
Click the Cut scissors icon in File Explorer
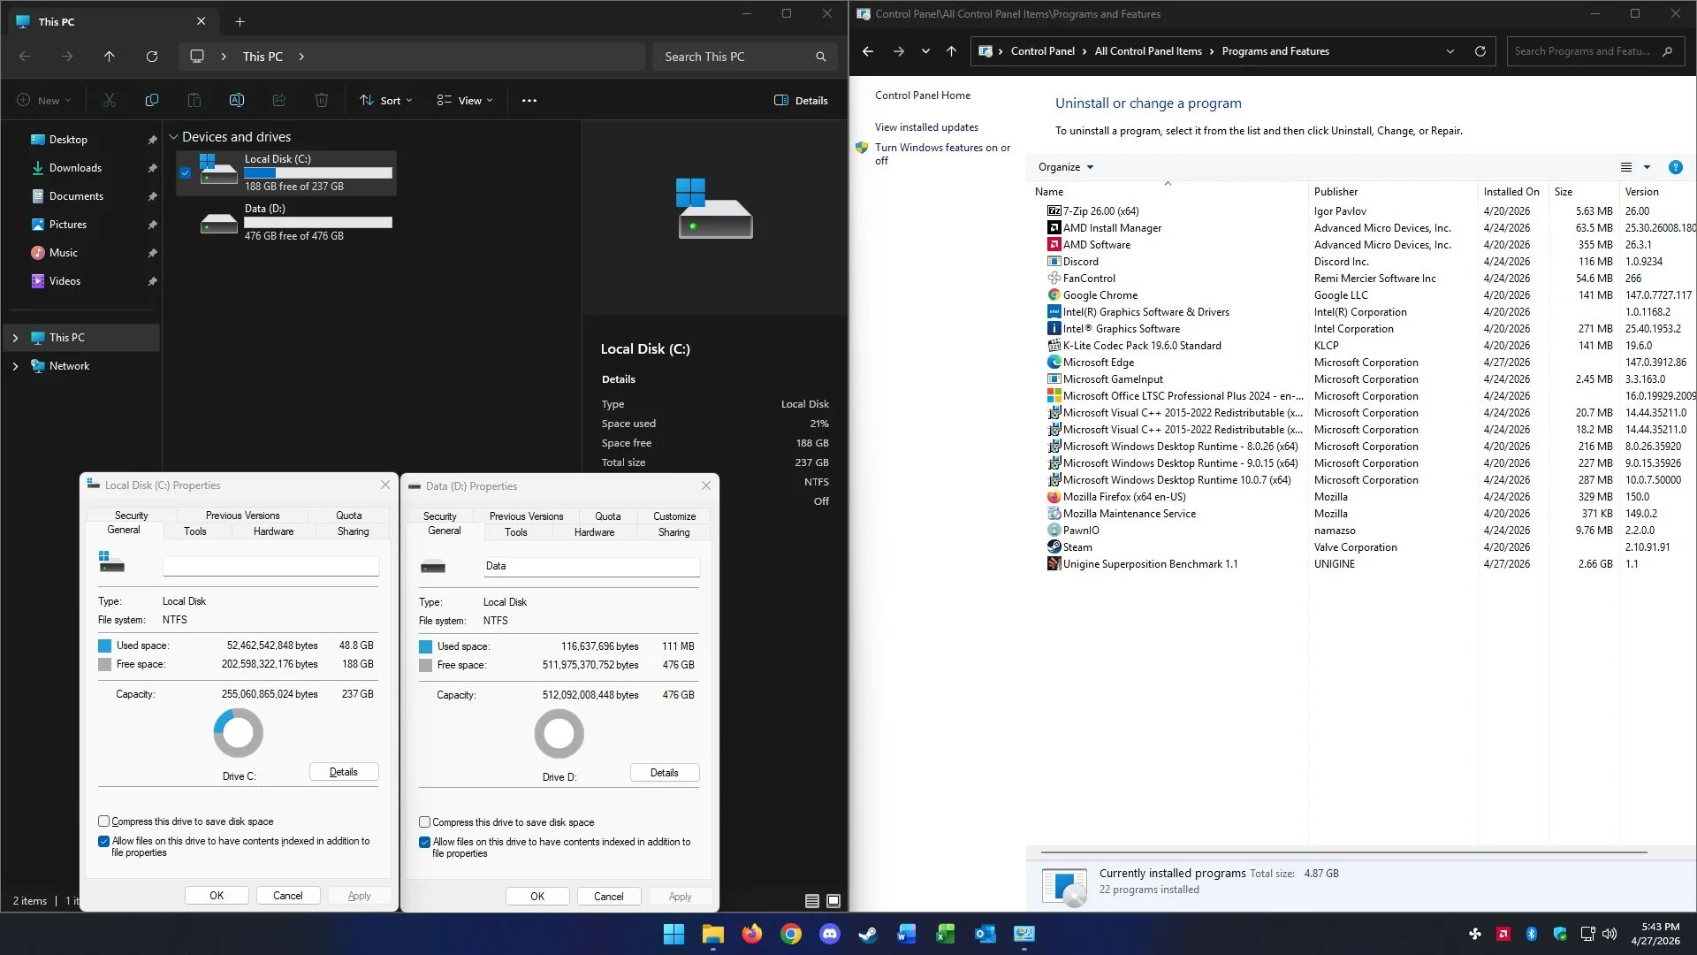pyautogui.click(x=110, y=101)
